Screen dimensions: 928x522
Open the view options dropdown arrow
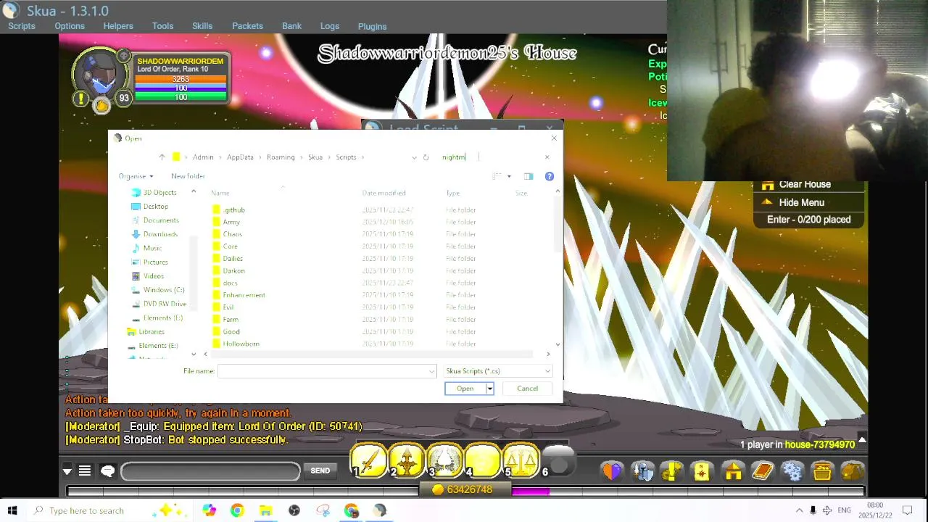pyautogui.click(x=509, y=176)
